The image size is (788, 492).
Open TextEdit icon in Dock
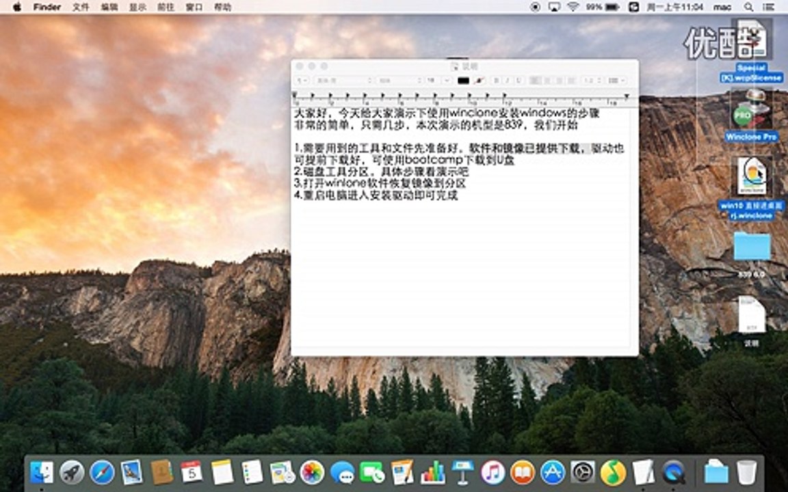(x=643, y=472)
